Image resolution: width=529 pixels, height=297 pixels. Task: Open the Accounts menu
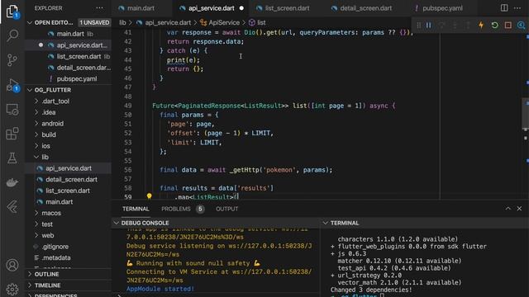12,266
